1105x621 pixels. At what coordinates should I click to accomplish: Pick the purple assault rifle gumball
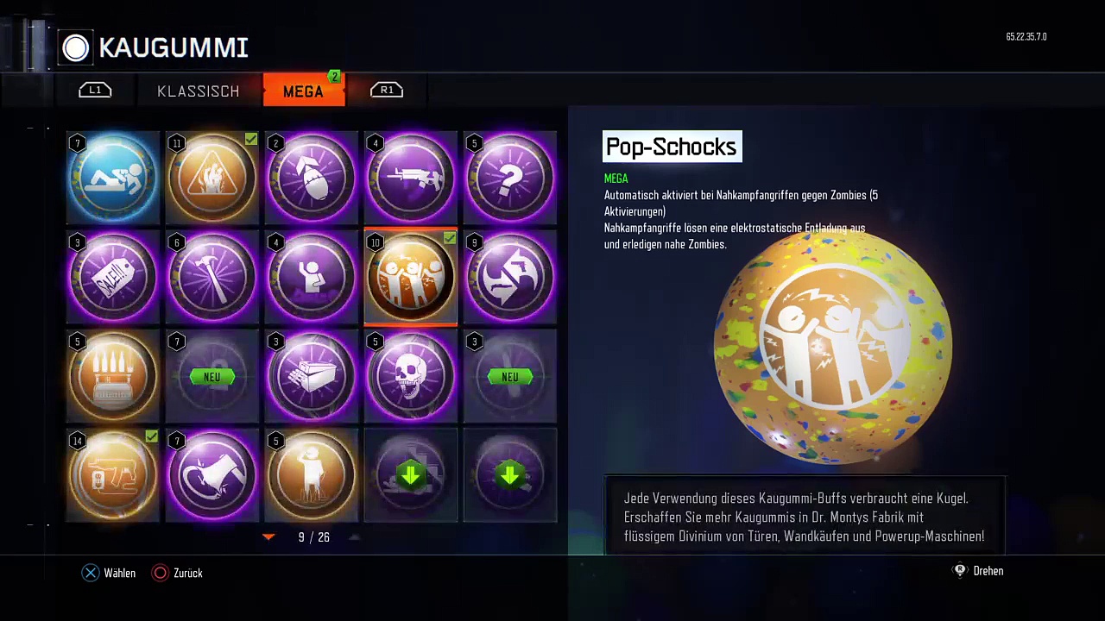click(x=411, y=177)
